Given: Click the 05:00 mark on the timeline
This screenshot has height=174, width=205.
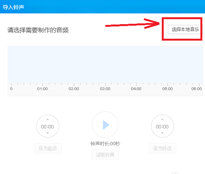Looking at the screenshot, I should (168, 89).
